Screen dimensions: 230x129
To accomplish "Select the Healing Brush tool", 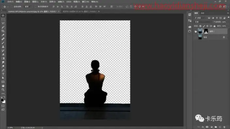I will [x=3, y=39].
